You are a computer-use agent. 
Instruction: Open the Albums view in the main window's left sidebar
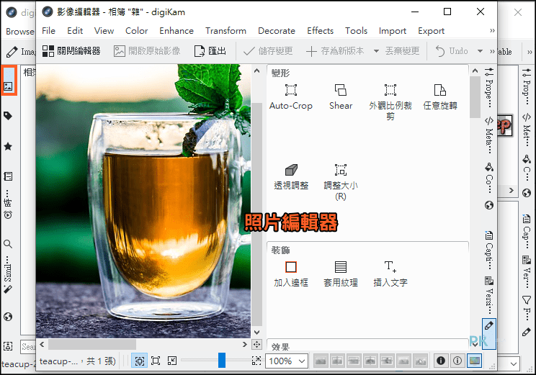click(9, 81)
